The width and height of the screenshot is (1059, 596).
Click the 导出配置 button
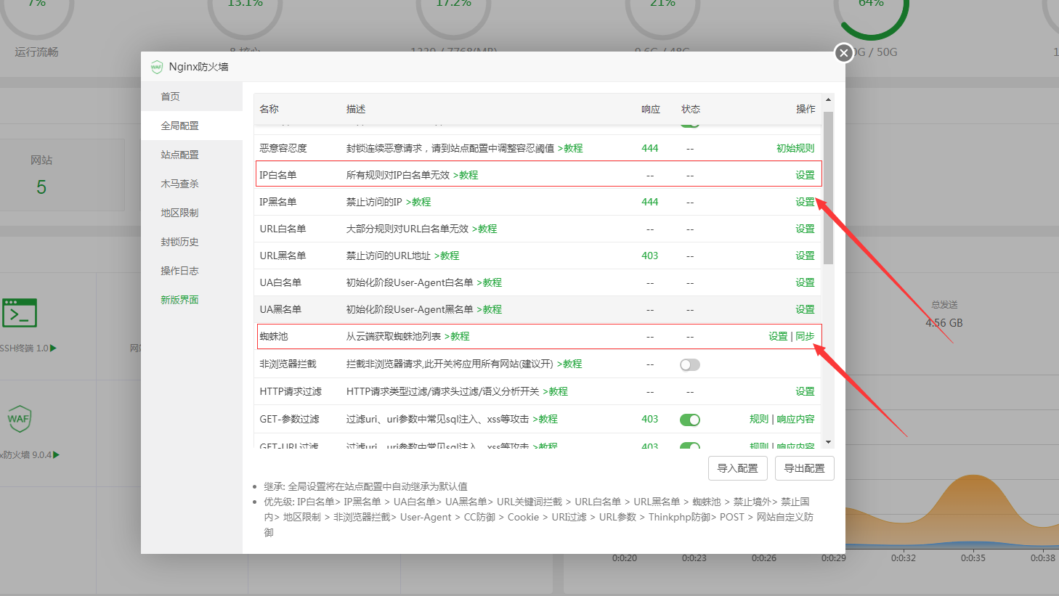[804, 468]
